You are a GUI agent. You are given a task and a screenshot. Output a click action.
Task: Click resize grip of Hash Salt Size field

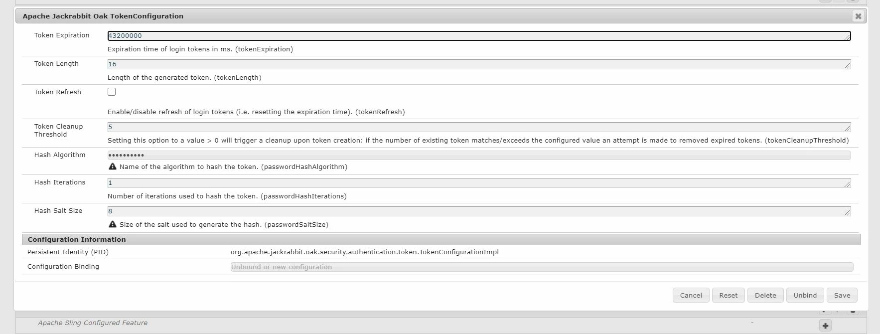(847, 213)
